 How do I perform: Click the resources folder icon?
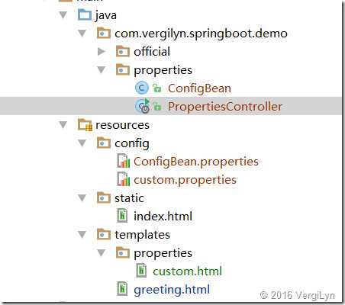(85, 125)
